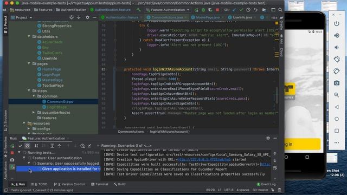The width and height of the screenshot is (347, 195).
Task: Click the emulator power button
Action: 337,23
